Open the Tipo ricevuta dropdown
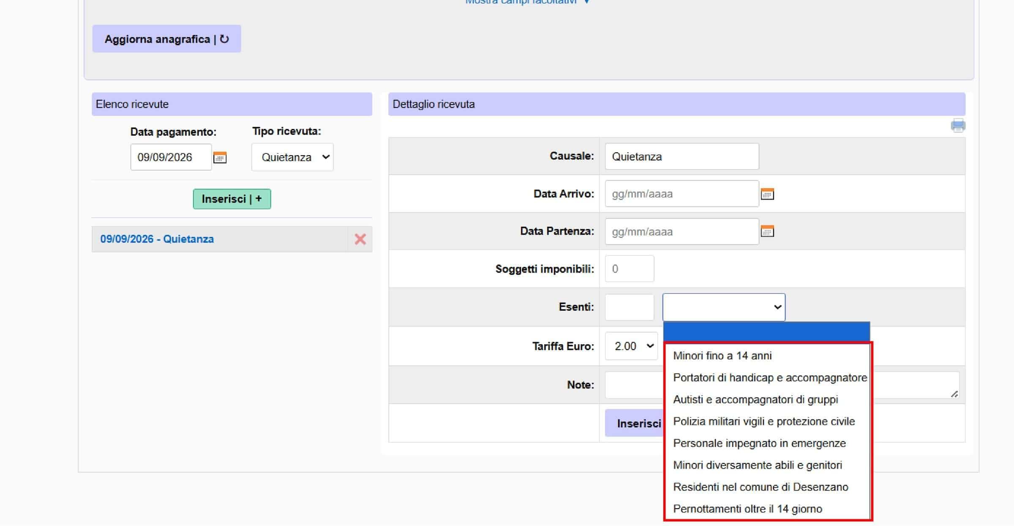 pos(292,157)
